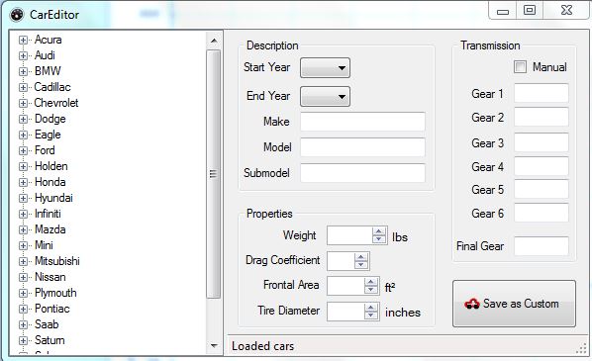
Task: Open the Start Year dropdown
Action: (x=325, y=68)
